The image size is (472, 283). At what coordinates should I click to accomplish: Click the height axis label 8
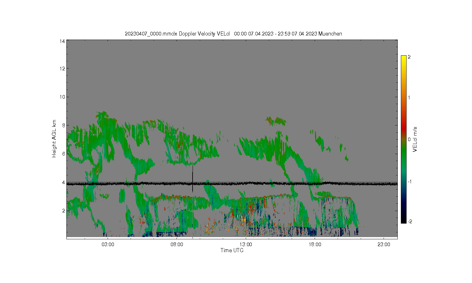(64, 125)
